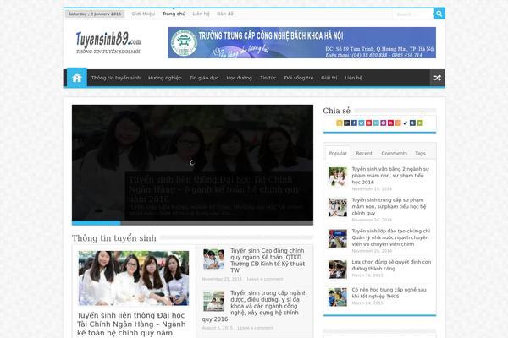Click the Saturday, 9 January 2016 date label

click(x=95, y=14)
